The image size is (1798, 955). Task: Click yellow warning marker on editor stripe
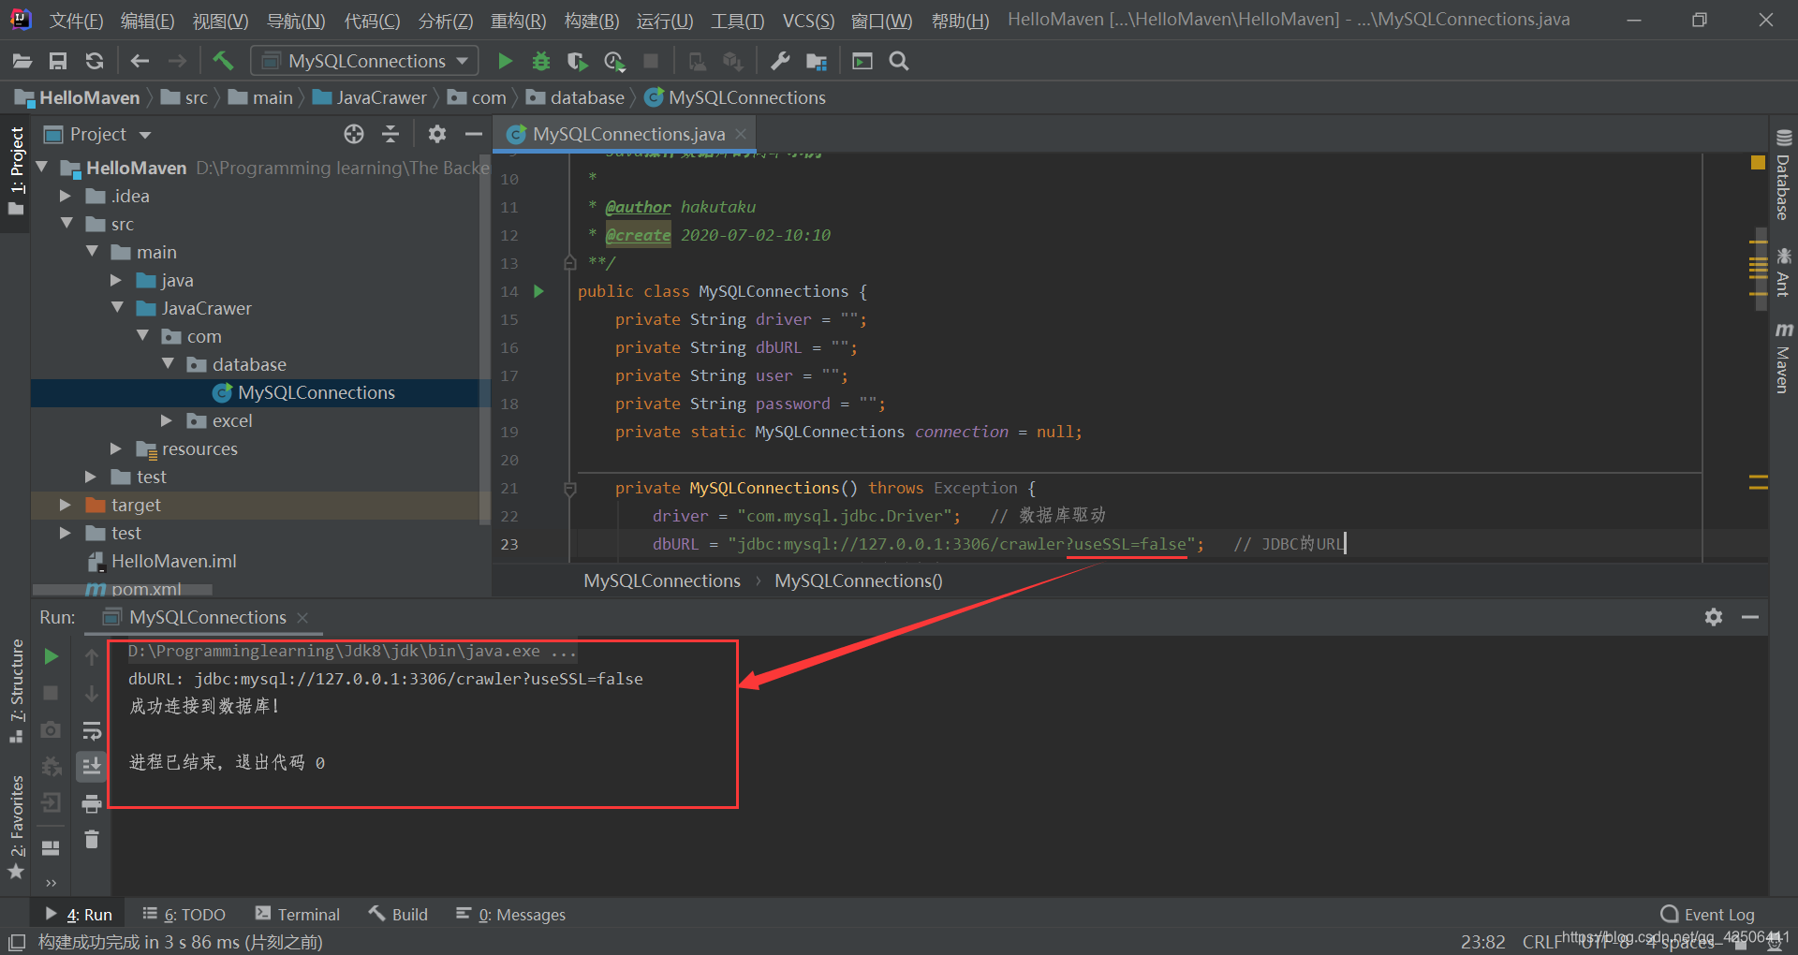tap(1758, 162)
